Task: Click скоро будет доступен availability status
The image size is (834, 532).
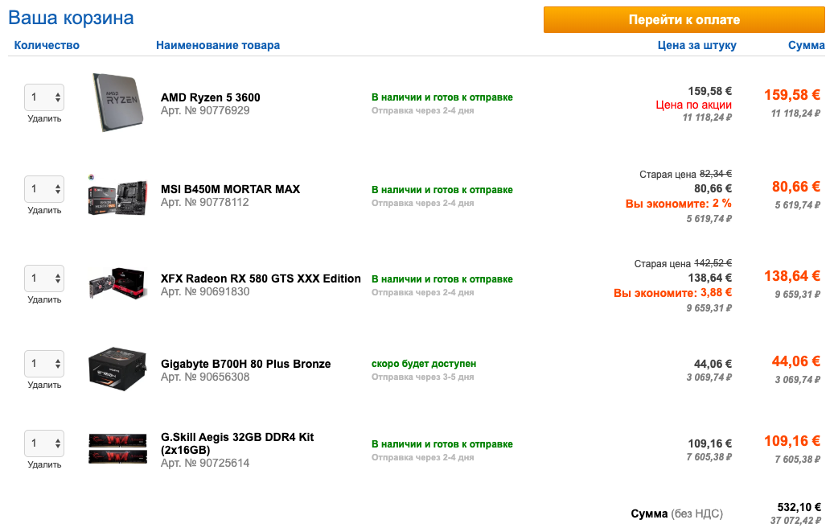Action: [x=424, y=364]
